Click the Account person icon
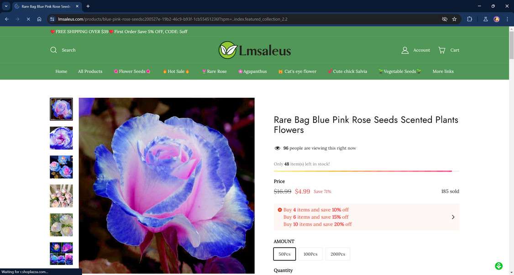 click(405, 50)
